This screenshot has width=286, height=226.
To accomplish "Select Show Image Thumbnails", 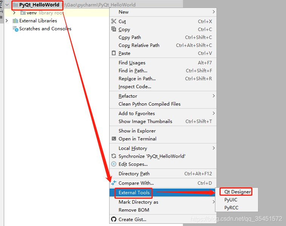I will [x=163, y=121].
